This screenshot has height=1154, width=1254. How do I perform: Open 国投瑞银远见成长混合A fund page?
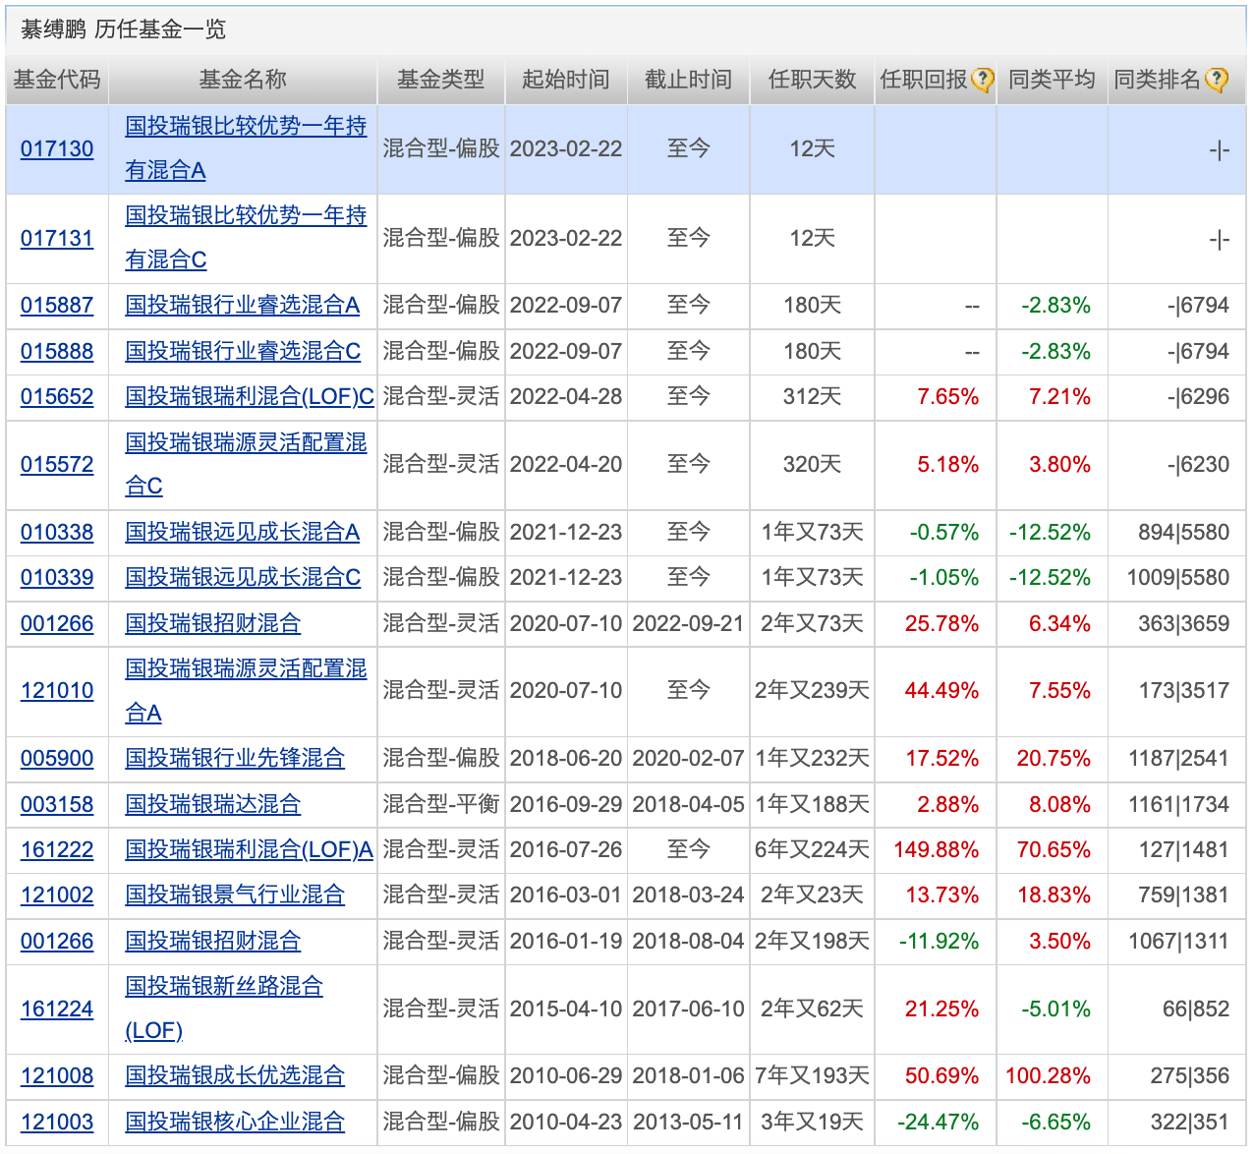(243, 533)
